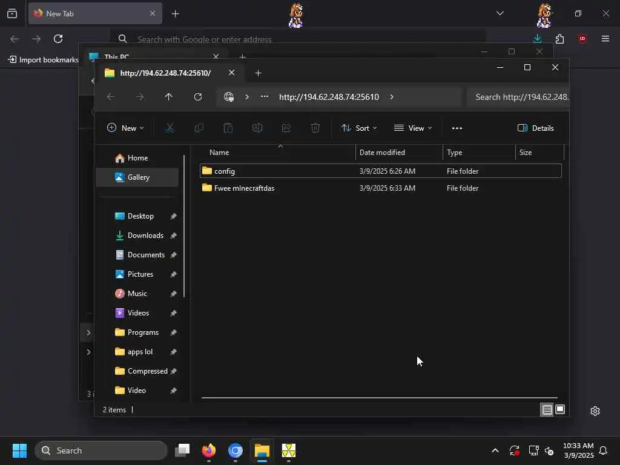Open Firefox from the taskbar
Screen dimensions: 620x465
coord(209,450)
